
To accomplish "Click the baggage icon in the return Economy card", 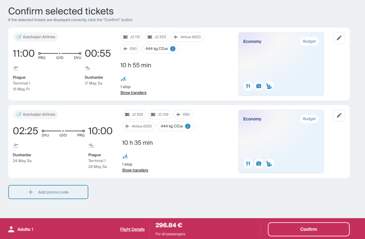I will 259,163.
